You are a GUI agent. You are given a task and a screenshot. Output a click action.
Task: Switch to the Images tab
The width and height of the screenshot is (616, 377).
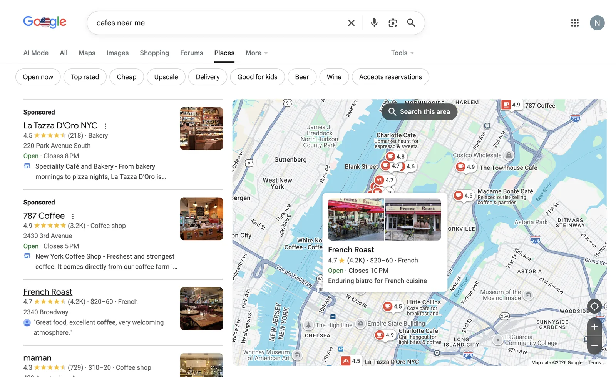coord(118,53)
